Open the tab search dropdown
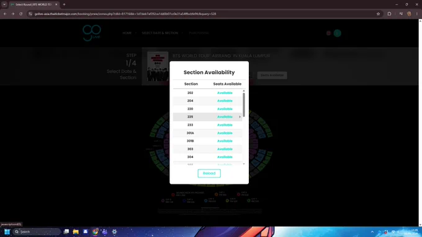 pos(4,4)
